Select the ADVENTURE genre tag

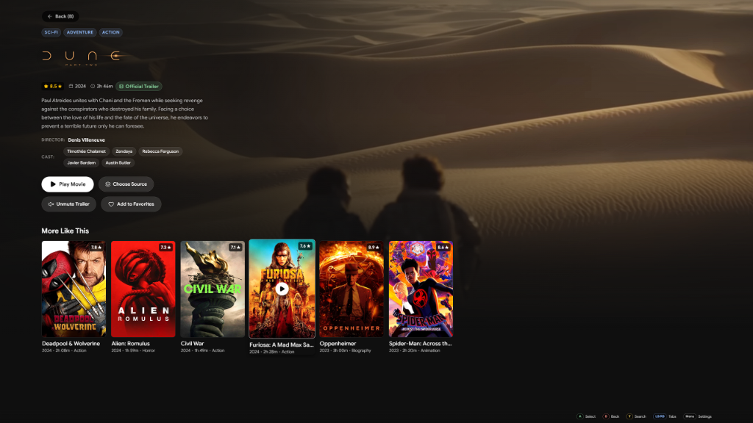tap(79, 32)
